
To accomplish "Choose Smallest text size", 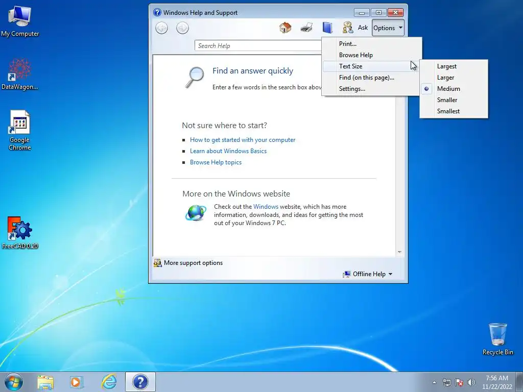I will [454, 111].
